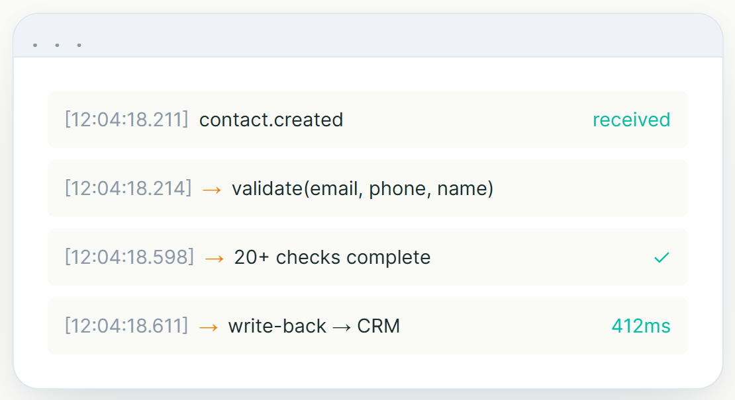Click the 20+ checks complete text
Screen dimensions: 735x400
(x=332, y=258)
